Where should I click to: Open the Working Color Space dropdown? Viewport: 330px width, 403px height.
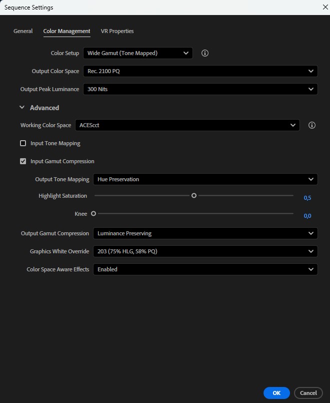[x=187, y=125]
